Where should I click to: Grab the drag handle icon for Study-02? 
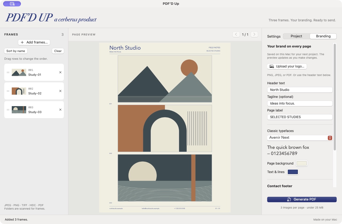(x=8, y=91)
